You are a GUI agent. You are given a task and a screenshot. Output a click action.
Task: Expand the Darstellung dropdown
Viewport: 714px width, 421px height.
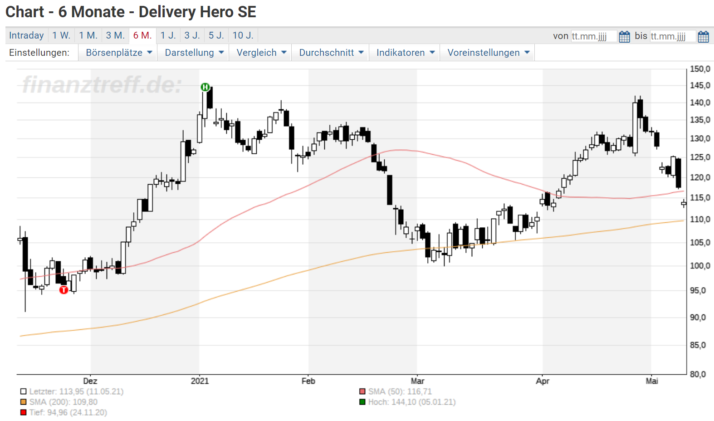[194, 53]
